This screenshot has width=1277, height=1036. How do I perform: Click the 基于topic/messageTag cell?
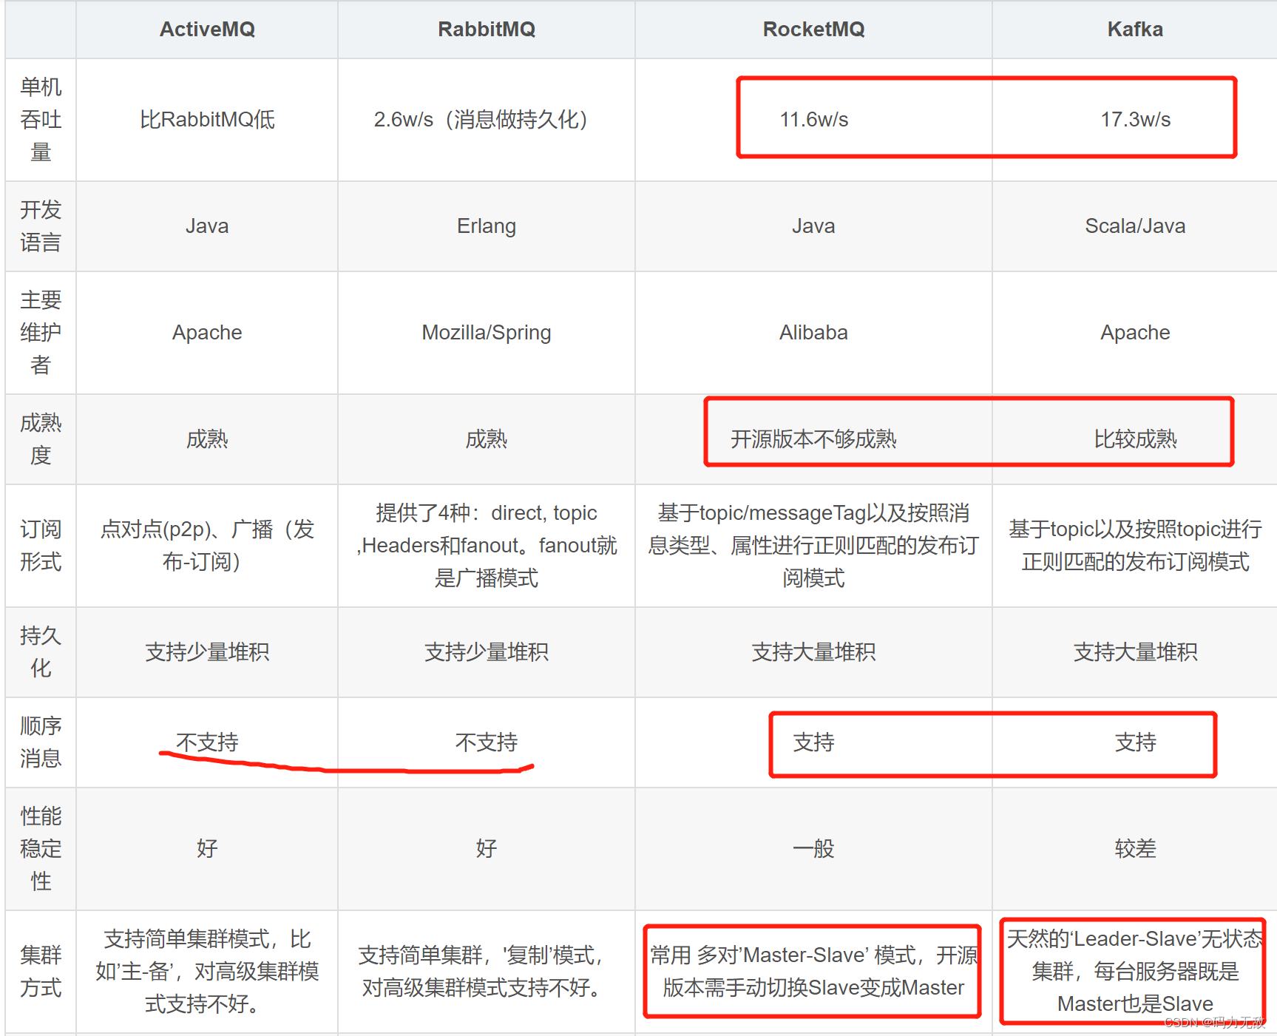(x=813, y=546)
